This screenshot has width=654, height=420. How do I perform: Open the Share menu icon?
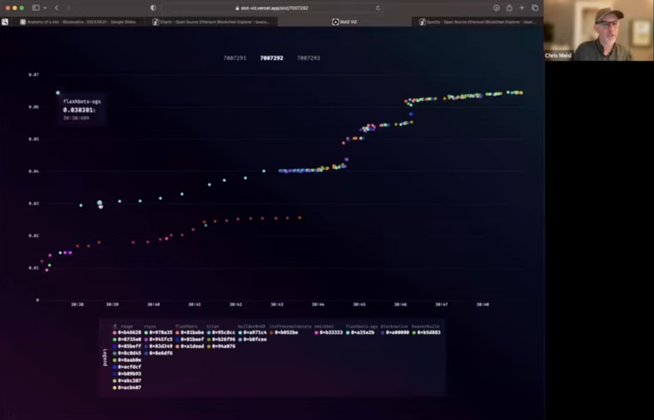pyautogui.click(x=509, y=8)
